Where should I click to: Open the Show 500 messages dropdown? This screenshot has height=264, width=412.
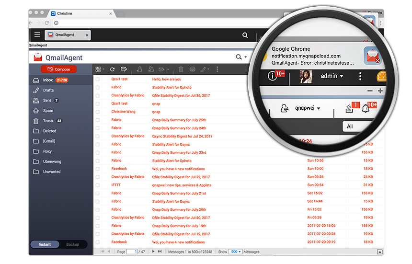click(235, 252)
